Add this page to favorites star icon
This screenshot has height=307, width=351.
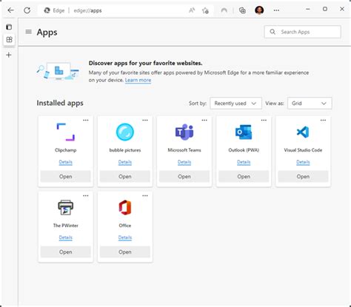205,10
